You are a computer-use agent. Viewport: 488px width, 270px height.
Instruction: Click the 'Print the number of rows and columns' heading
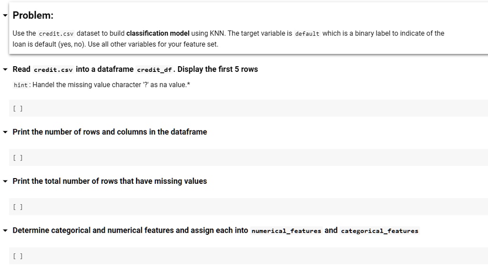[x=110, y=132]
